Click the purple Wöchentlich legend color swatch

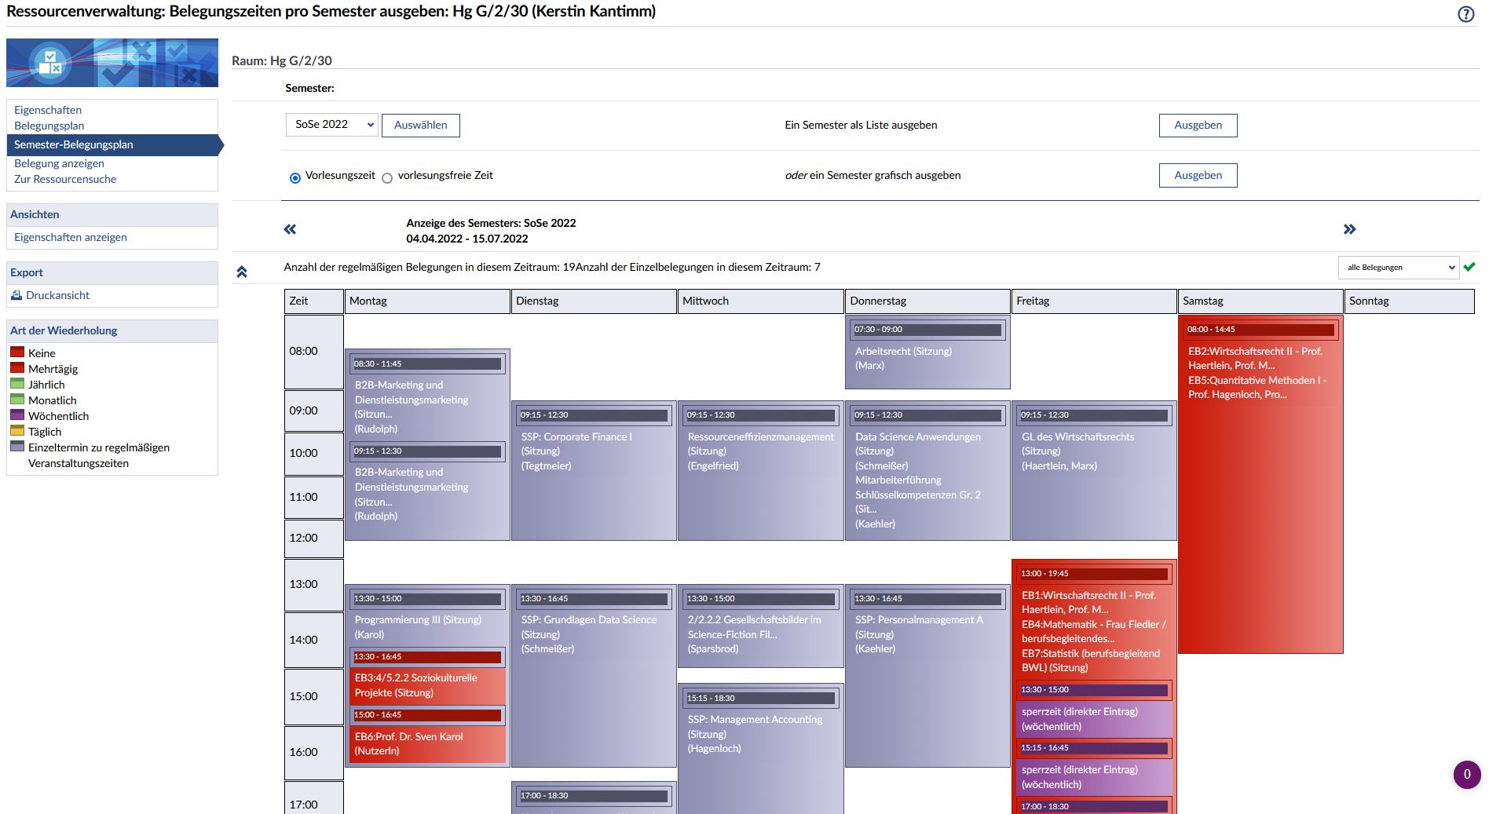[17, 415]
